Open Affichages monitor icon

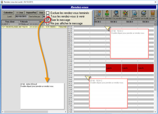coord(116,13)
